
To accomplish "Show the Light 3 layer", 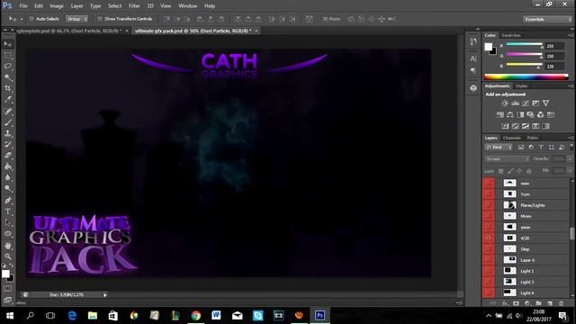I will (488, 282).
